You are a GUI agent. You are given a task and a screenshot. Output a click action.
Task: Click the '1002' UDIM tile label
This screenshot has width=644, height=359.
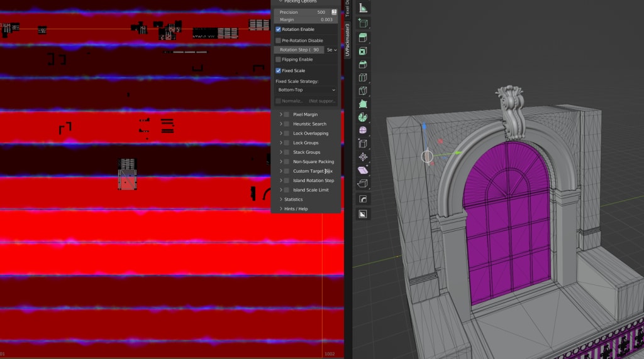tap(330, 354)
